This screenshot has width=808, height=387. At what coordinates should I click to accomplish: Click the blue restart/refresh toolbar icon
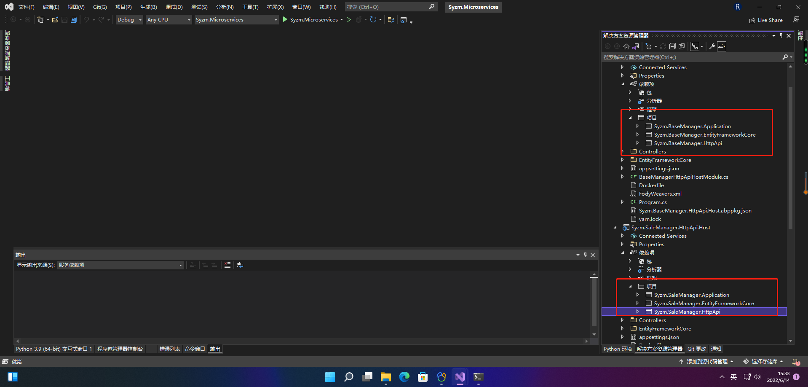click(373, 19)
